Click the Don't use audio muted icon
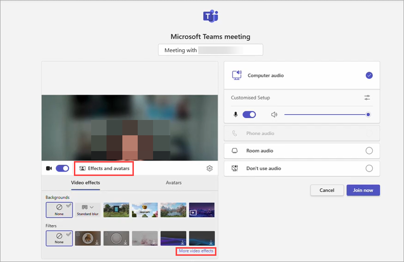Viewport: 404px width, 262px height. click(x=235, y=168)
